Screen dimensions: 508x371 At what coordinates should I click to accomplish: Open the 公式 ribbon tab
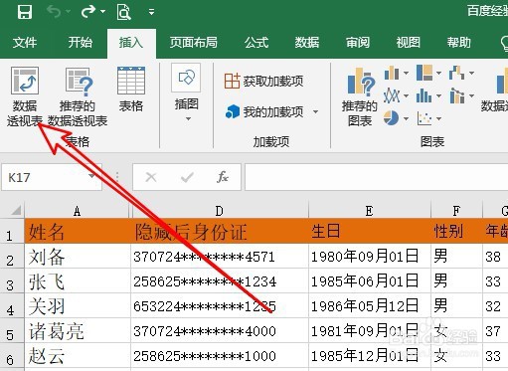coord(256,43)
